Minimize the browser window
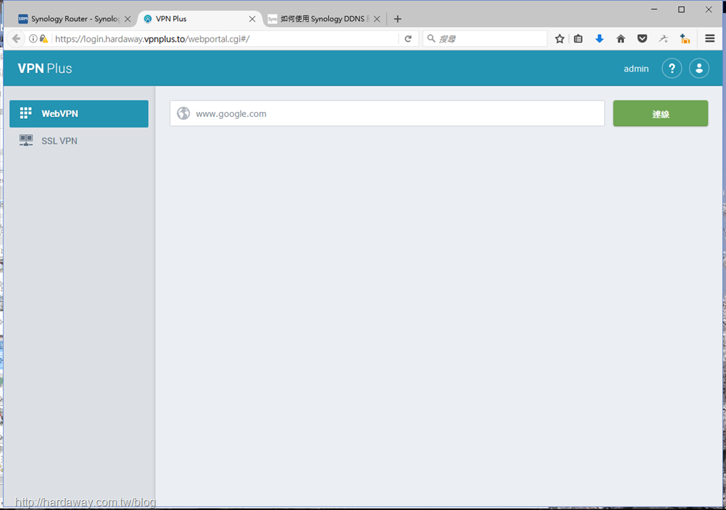 (654, 9)
